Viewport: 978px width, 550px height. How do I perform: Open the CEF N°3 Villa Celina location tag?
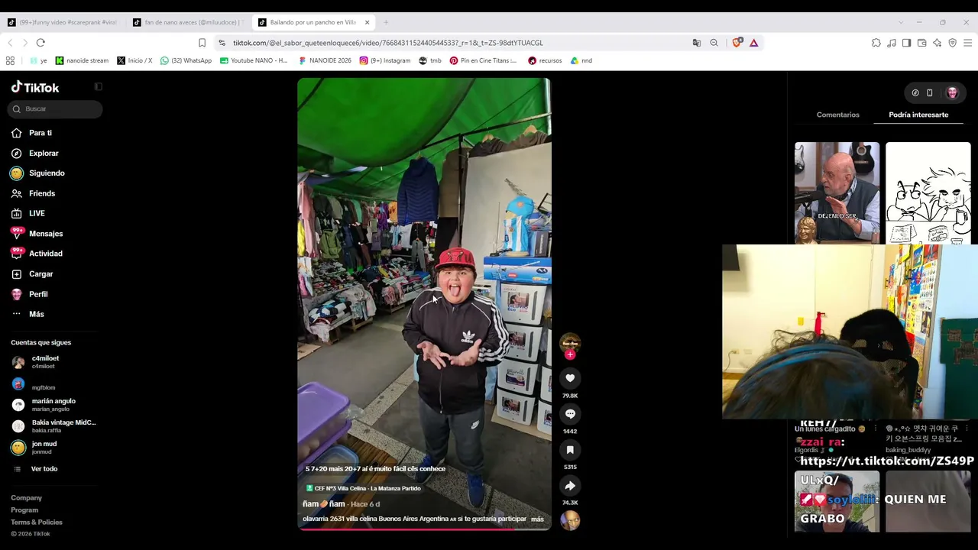click(364, 488)
